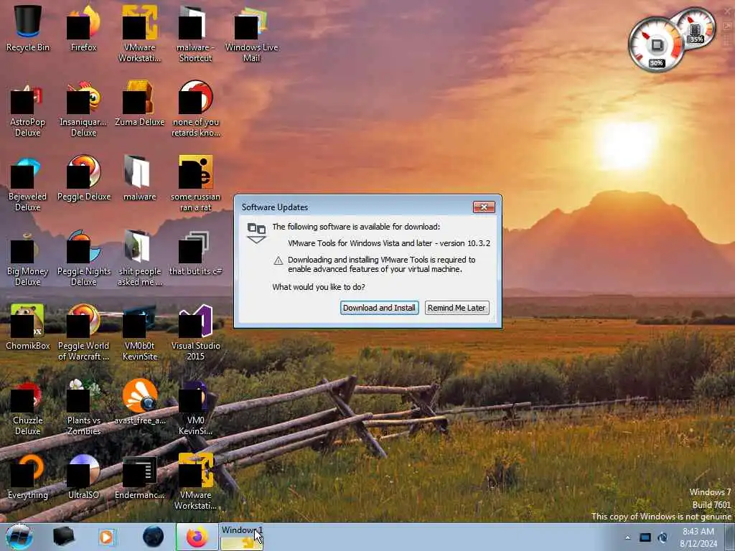This screenshot has width=735, height=551.
Task: Select the 'malware' folder icon
Action: click(x=139, y=178)
